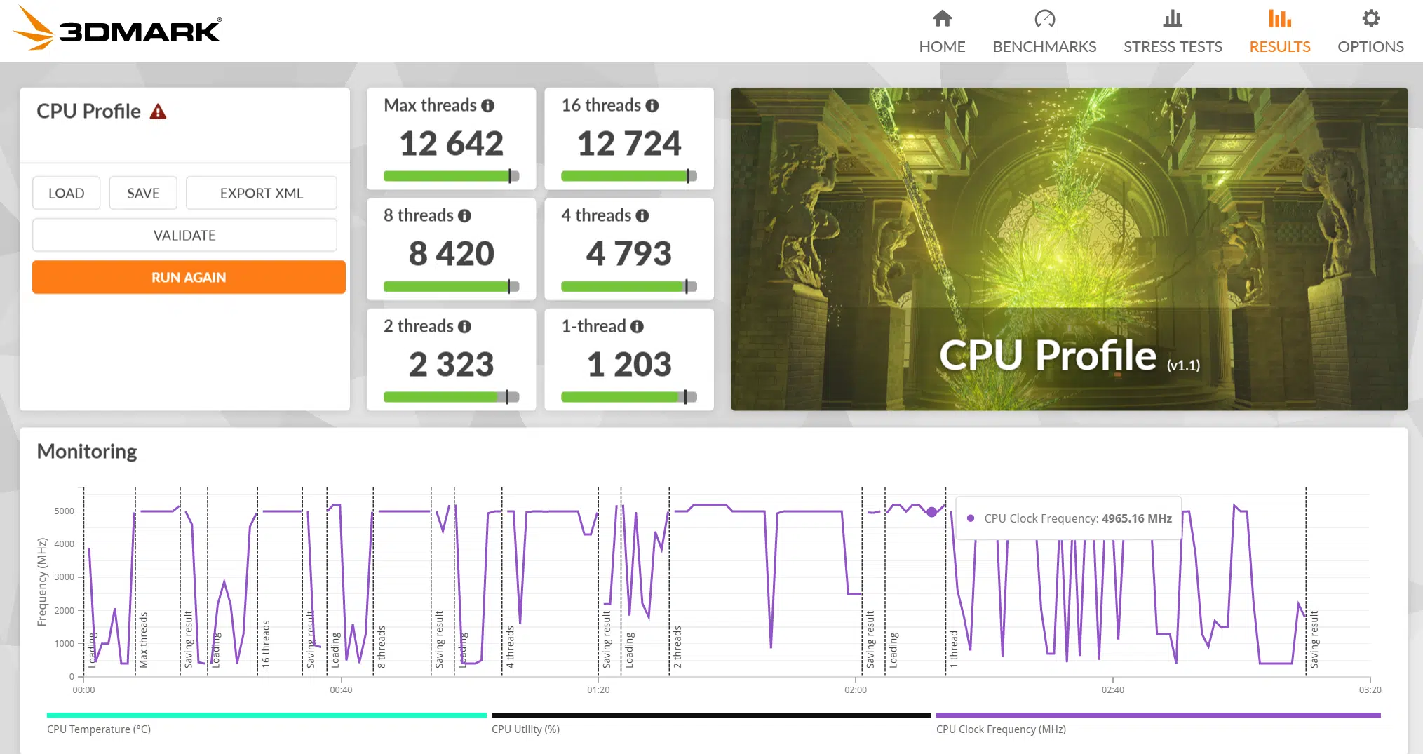Click the 16 threads score bar

pos(629,176)
